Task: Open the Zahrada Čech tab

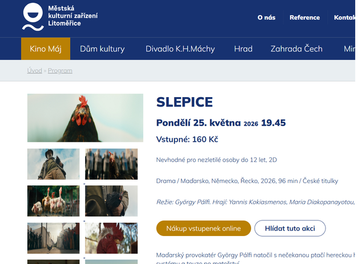Action: [296, 49]
